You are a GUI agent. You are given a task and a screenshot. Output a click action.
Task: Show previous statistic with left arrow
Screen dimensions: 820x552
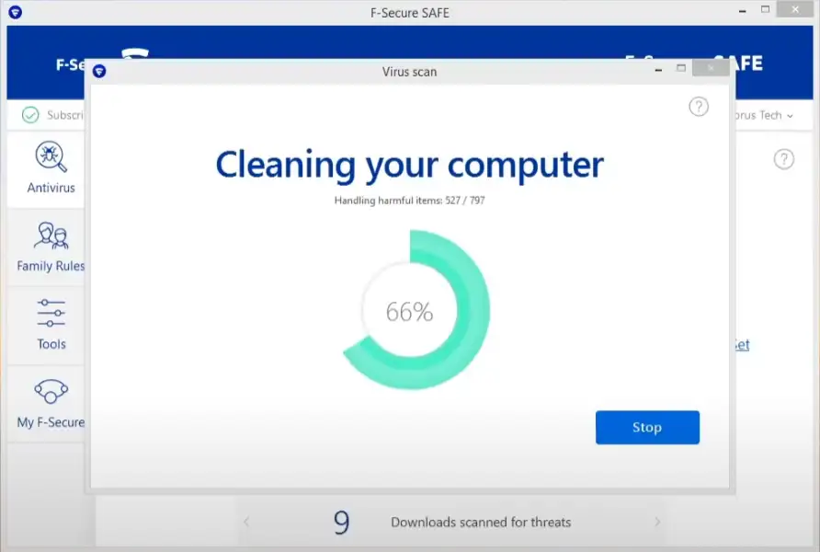click(x=246, y=522)
